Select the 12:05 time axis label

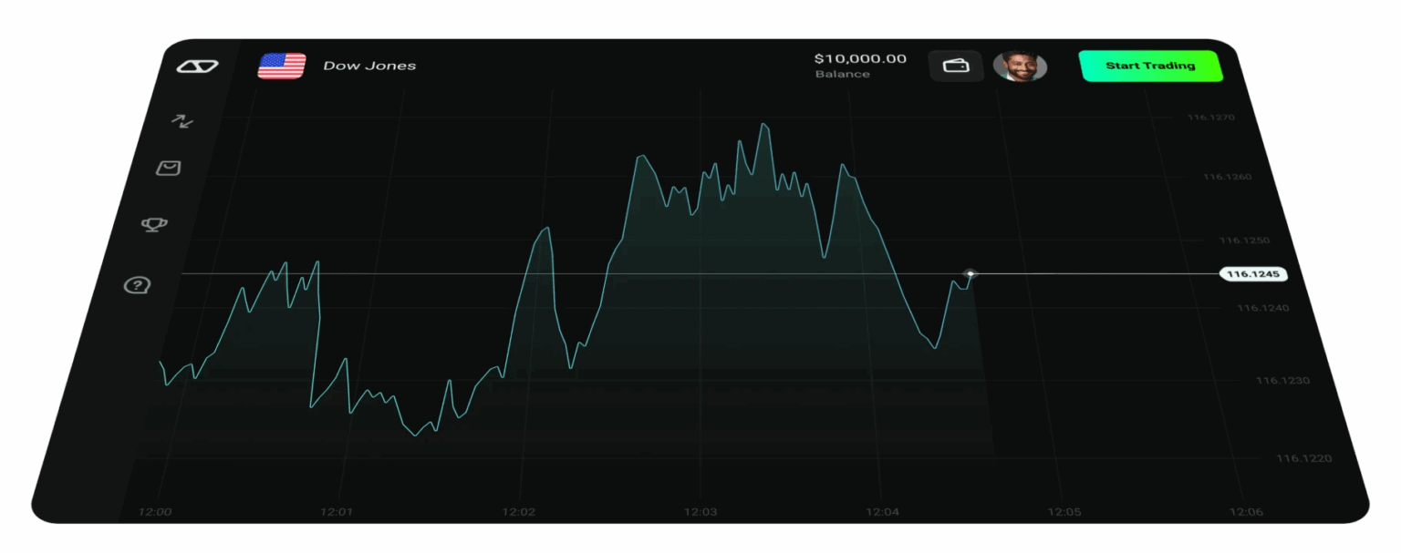(x=1064, y=512)
